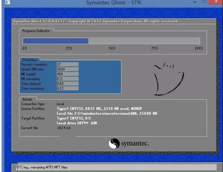
Task: Click the Time remaining value 0:13
Action: coord(67,89)
